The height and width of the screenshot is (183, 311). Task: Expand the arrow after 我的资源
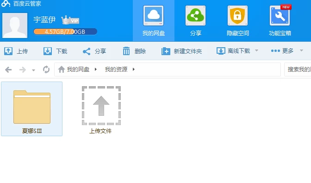(x=133, y=69)
